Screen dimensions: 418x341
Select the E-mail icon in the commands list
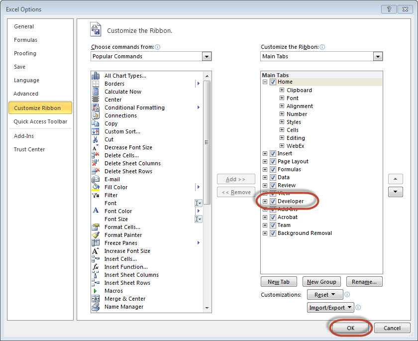point(96,179)
